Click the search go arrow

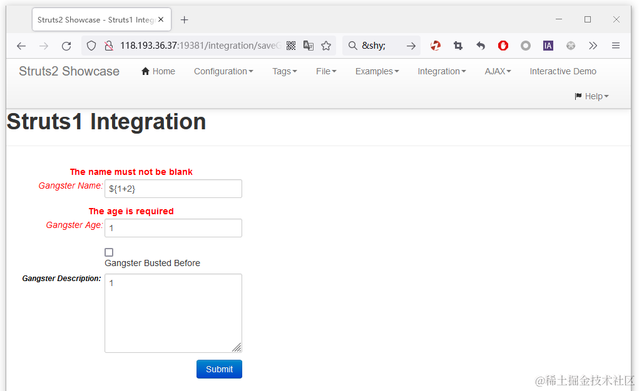(411, 46)
